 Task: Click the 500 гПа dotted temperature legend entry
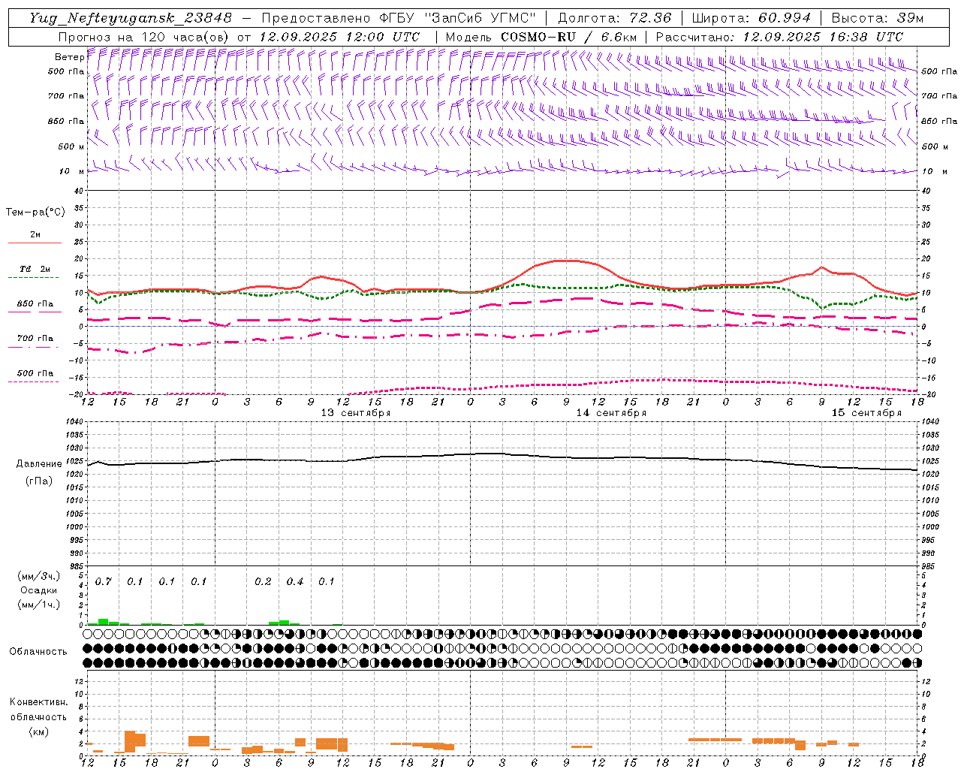[35, 376]
